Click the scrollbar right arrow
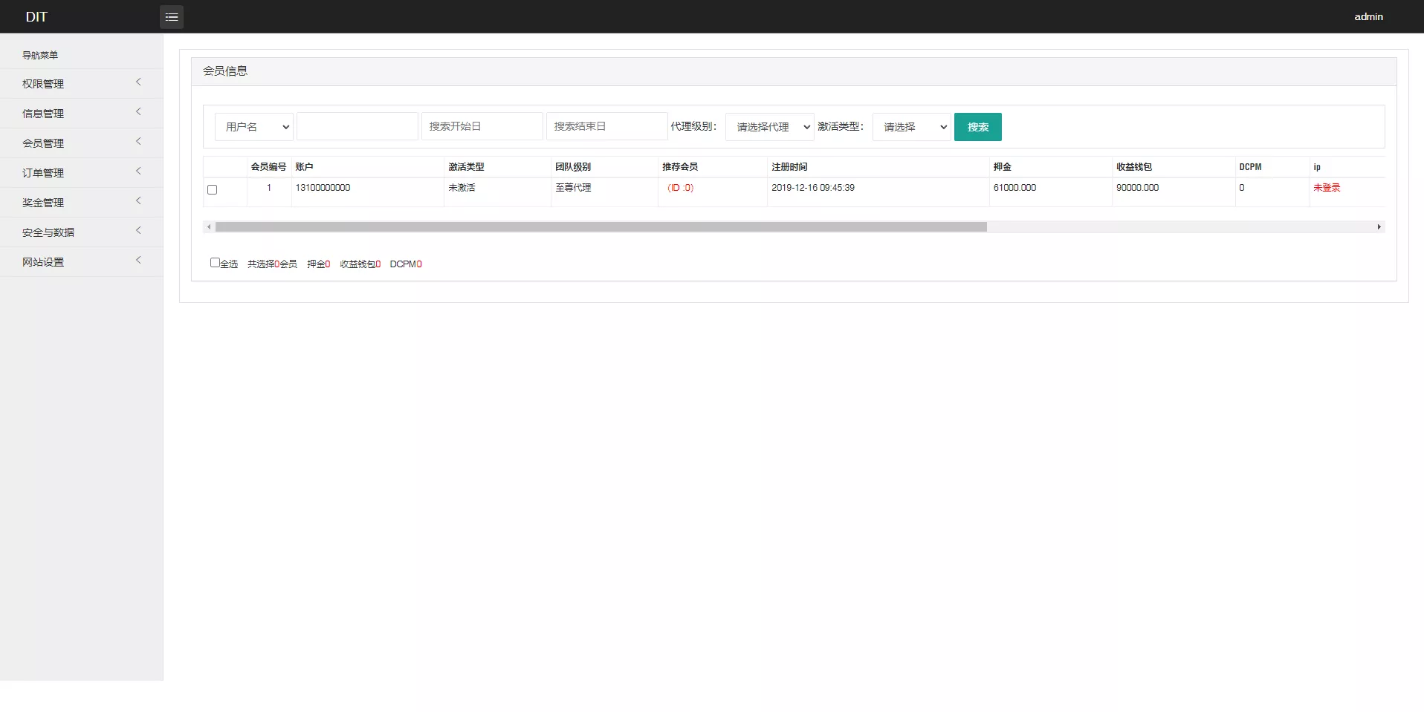The image size is (1424, 712). coord(1379,227)
